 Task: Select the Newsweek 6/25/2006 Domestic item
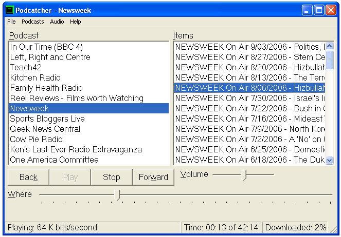[249, 149]
